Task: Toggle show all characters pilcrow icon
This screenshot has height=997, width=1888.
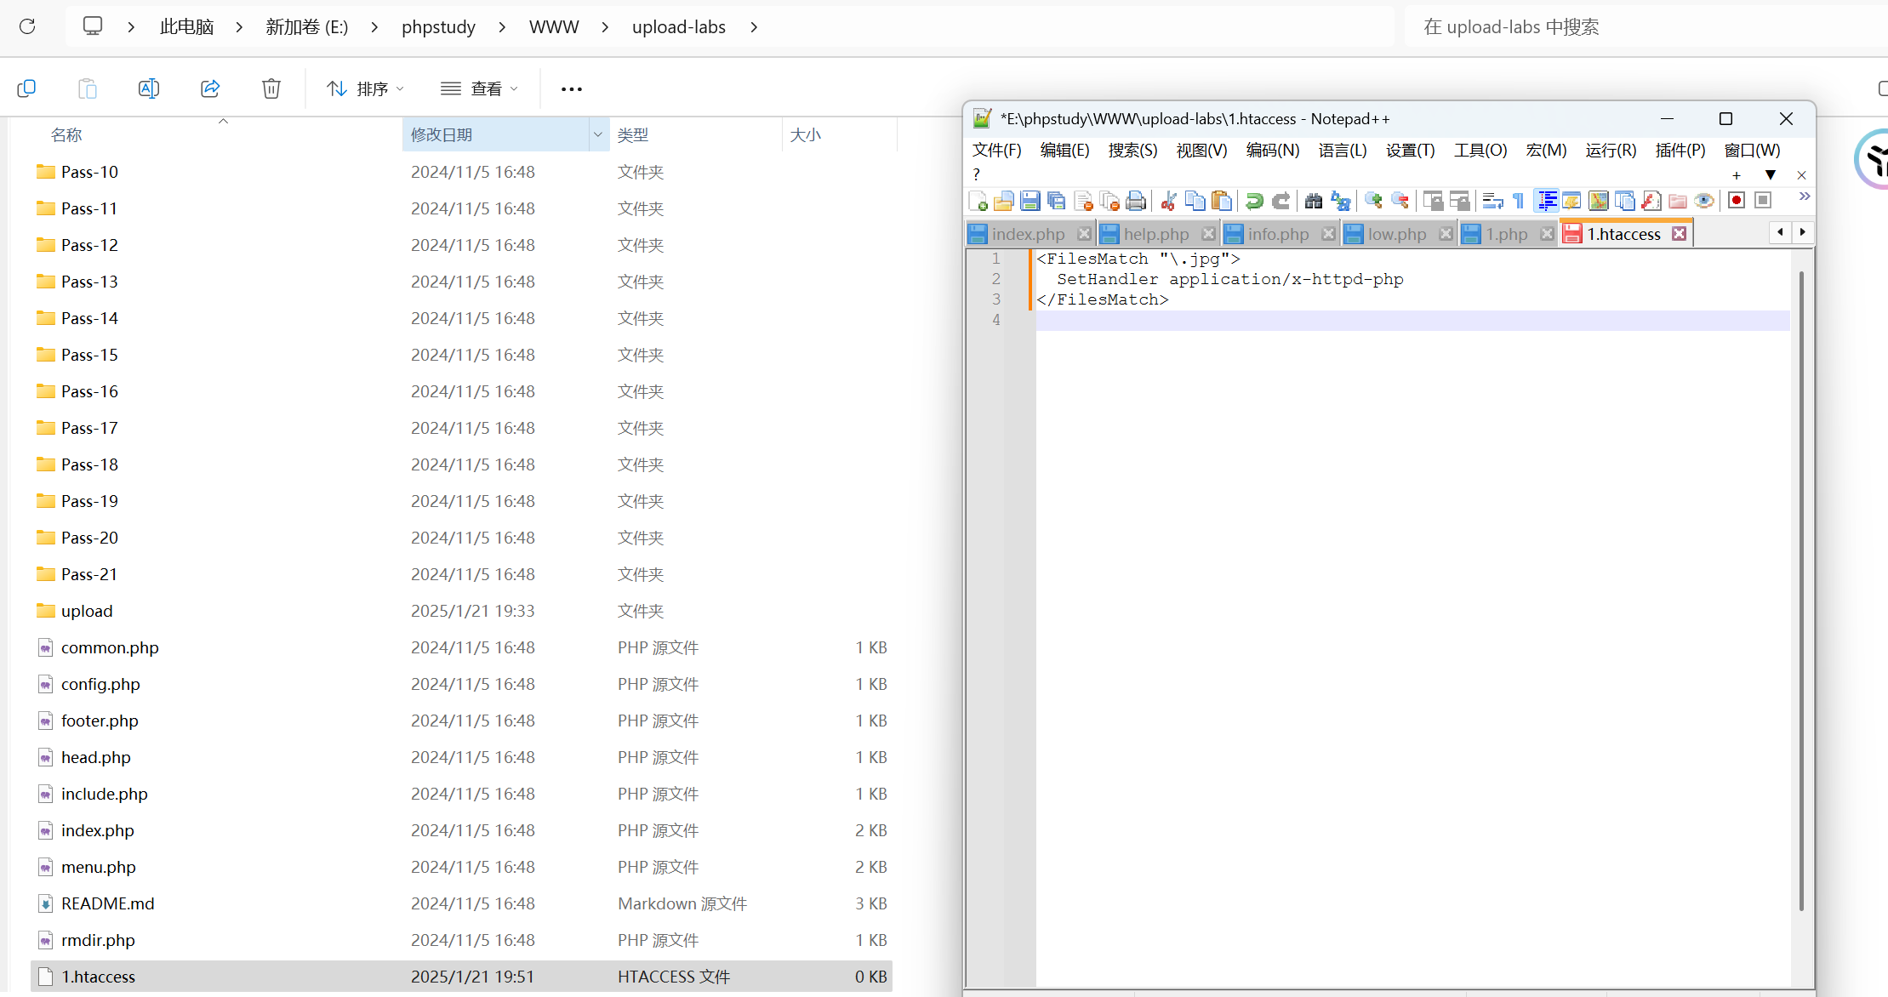Action: [1519, 201]
